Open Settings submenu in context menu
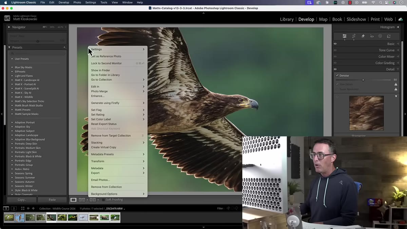The image size is (407, 229). (118, 49)
